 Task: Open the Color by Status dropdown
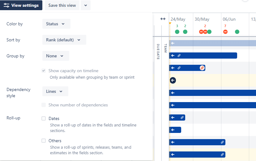(x=56, y=24)
